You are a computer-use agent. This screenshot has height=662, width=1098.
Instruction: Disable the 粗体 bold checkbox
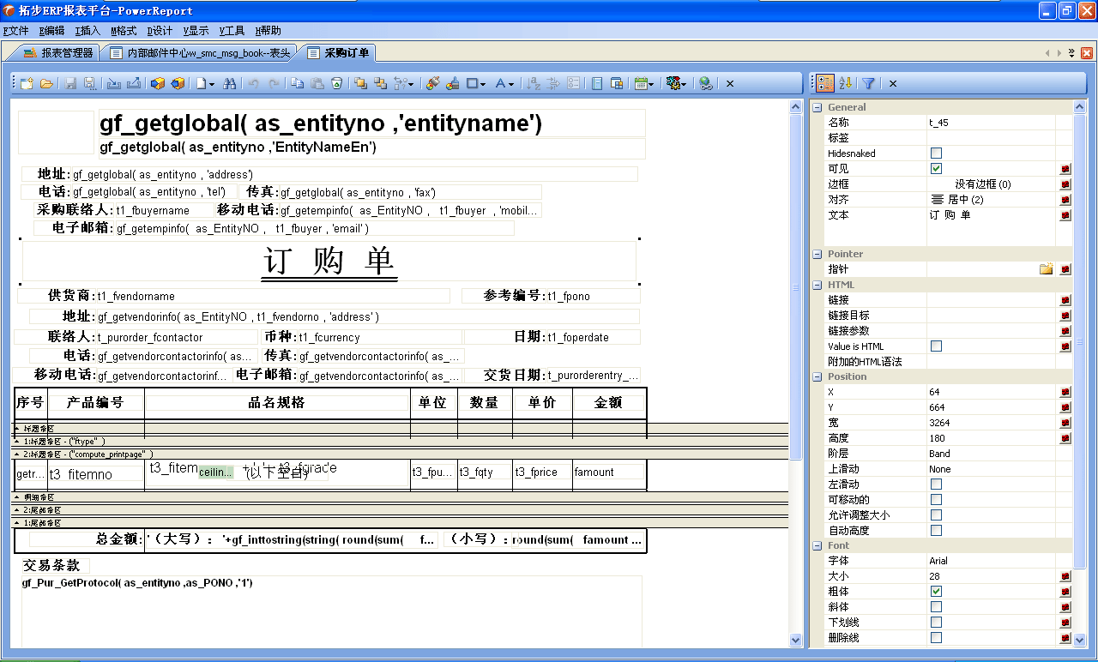[936, 591]
